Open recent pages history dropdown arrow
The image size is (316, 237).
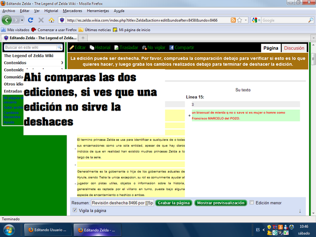click(22, 20)
